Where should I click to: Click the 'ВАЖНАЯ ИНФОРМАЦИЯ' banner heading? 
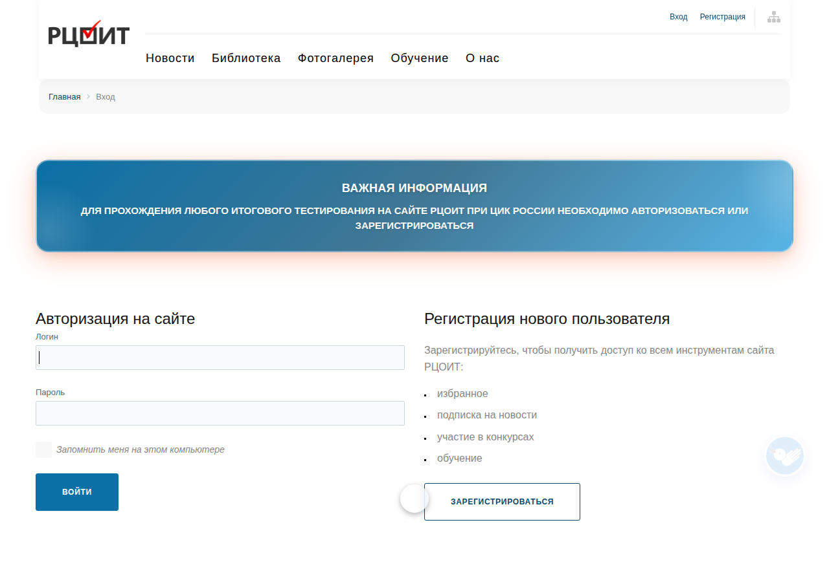[414, 188]
